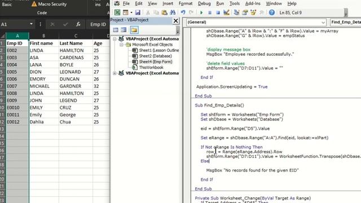361x203 pixels.
Task: Open Object Browser toolbar icon
Action: [253, 12]
